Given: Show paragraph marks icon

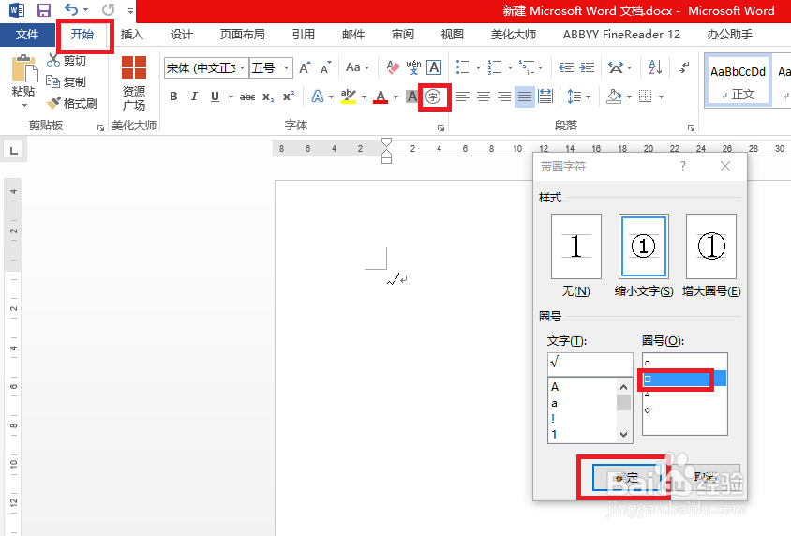Looking at the screenshot, I should [x=684, y=67].
